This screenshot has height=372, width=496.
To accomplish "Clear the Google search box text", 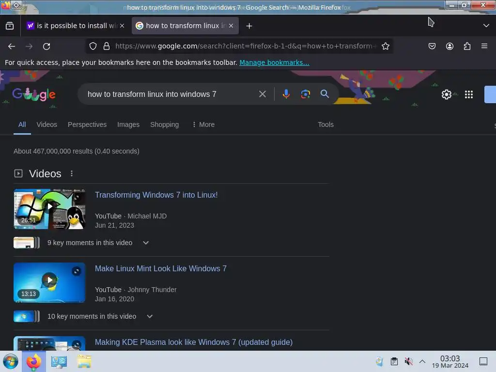I will pyautogui.click(x=262, y=94).
